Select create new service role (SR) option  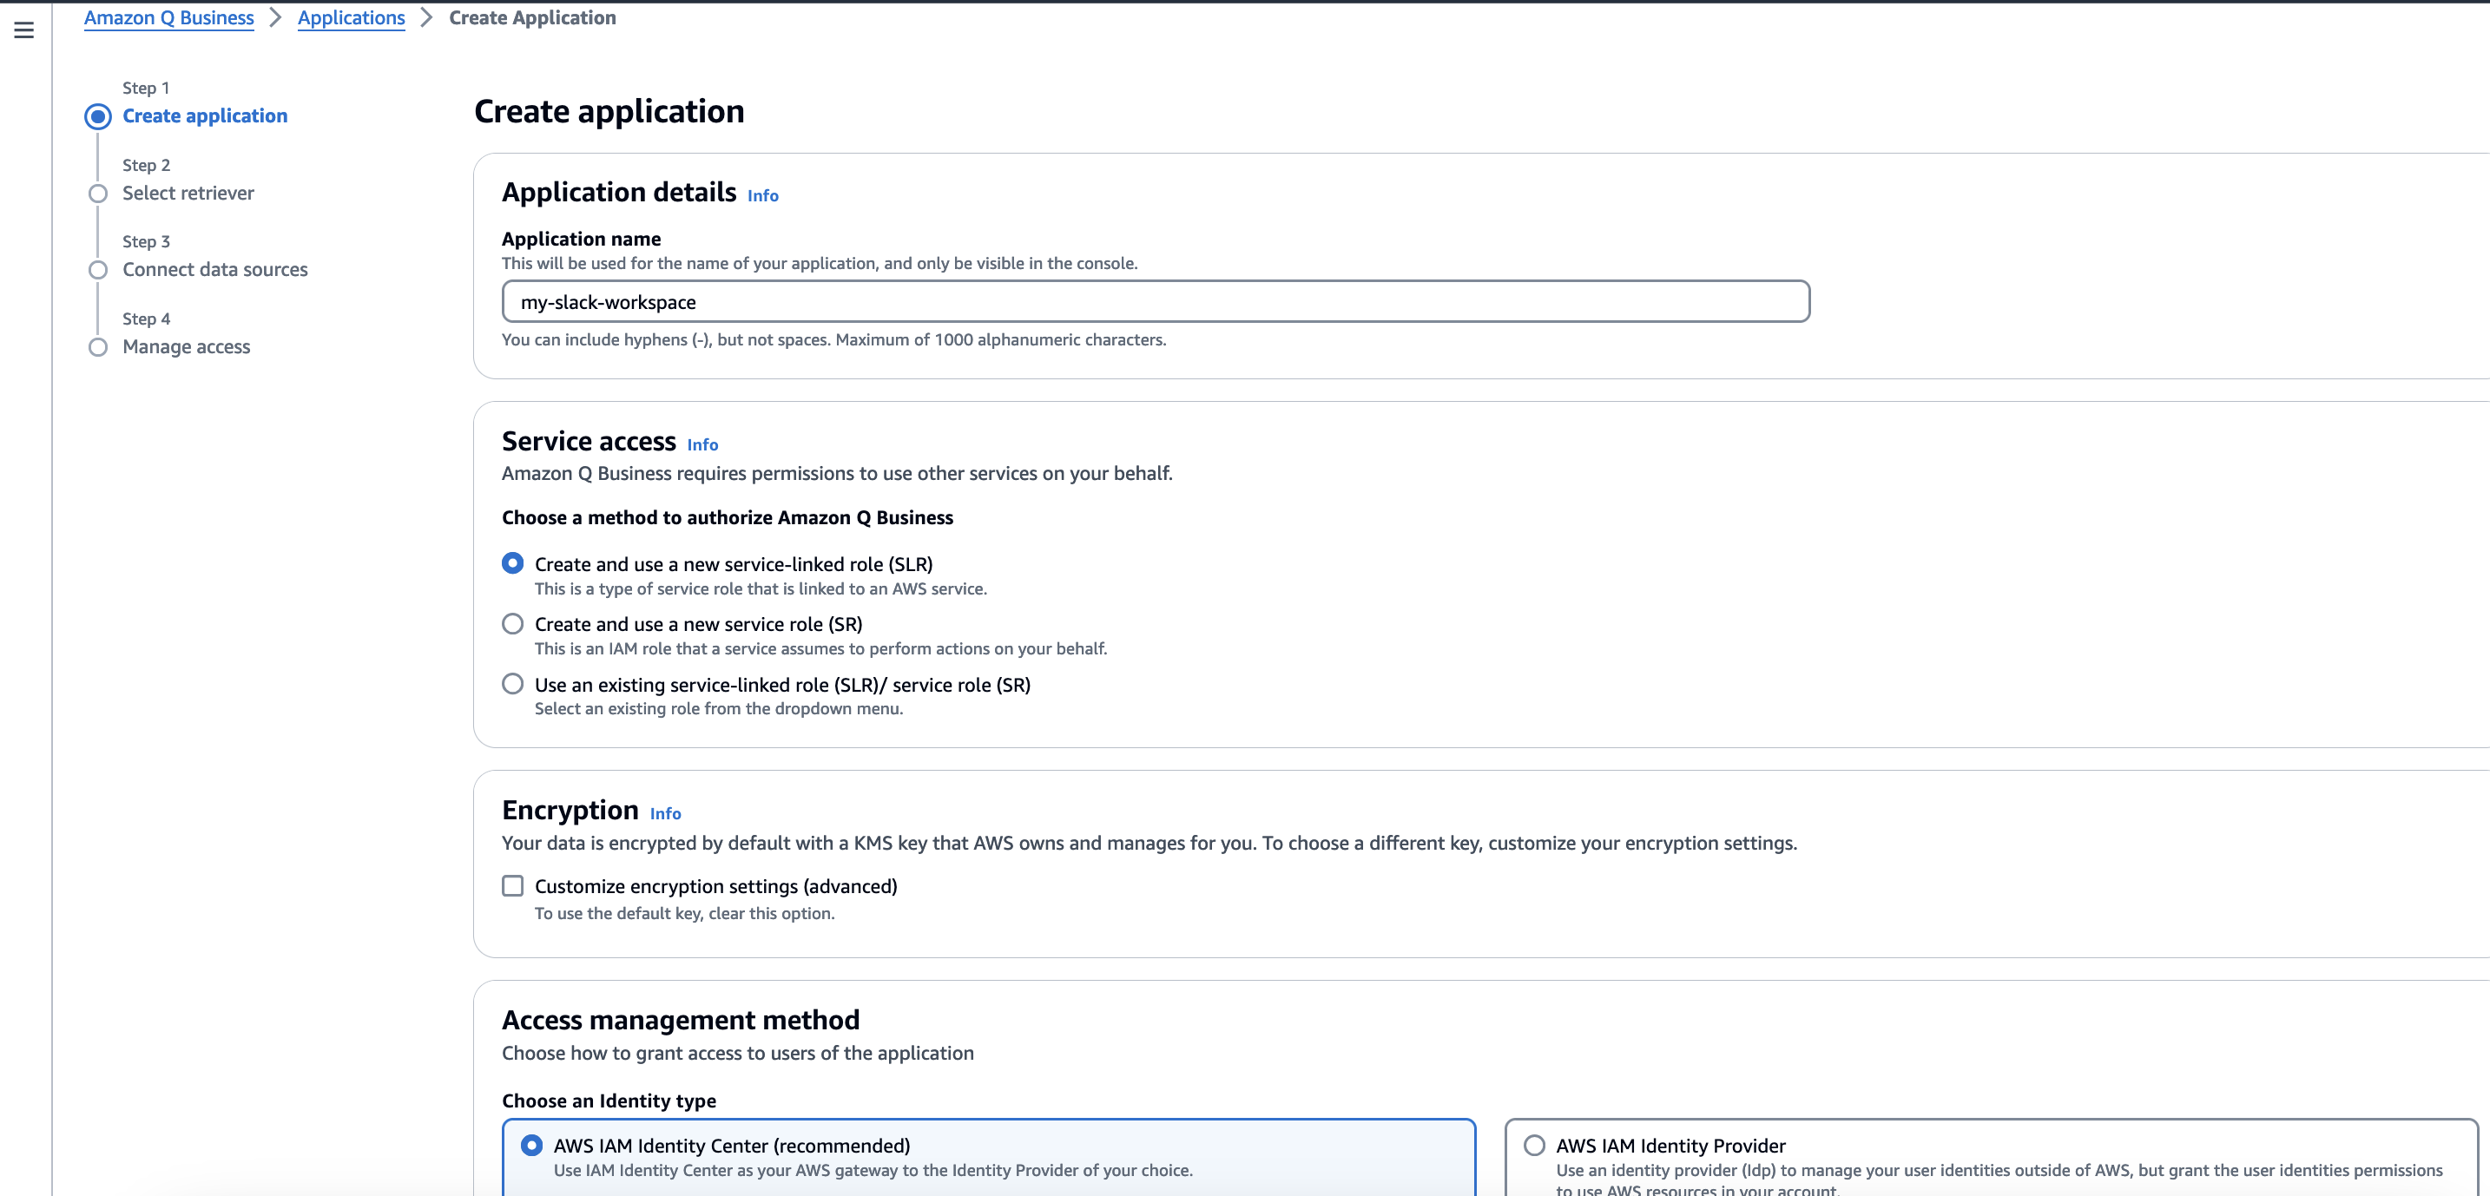pyautogui.click(x=512, y=623)
